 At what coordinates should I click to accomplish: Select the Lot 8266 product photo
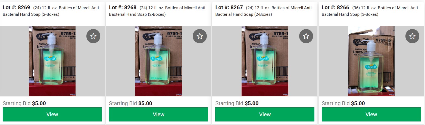371,61
